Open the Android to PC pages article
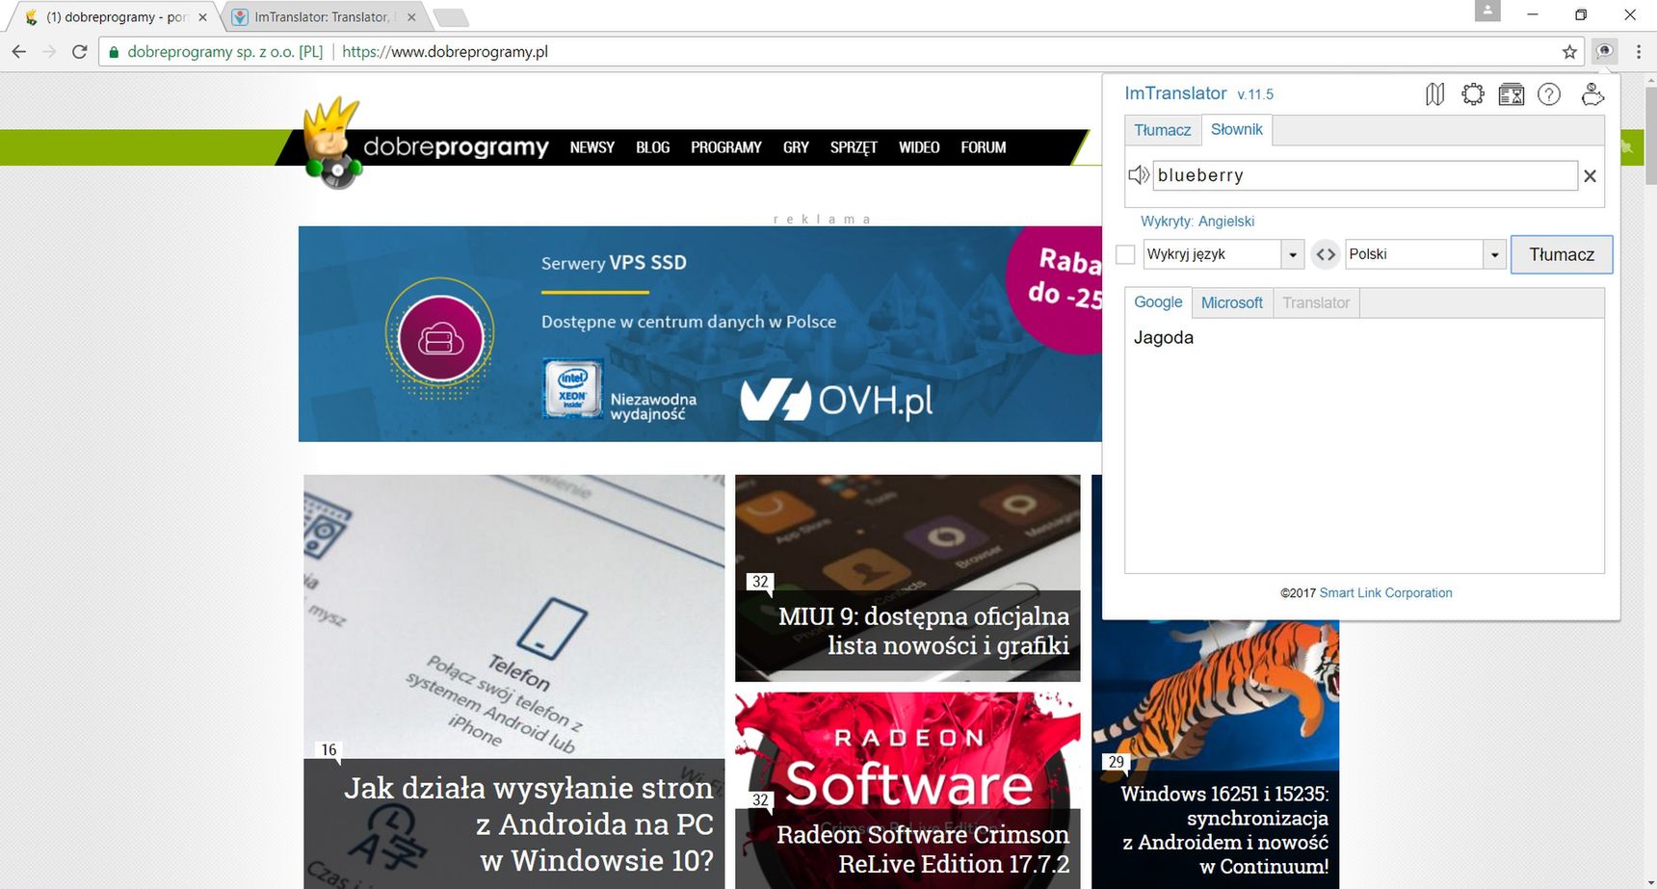The image size is (1657, 889). pos(513,682)
